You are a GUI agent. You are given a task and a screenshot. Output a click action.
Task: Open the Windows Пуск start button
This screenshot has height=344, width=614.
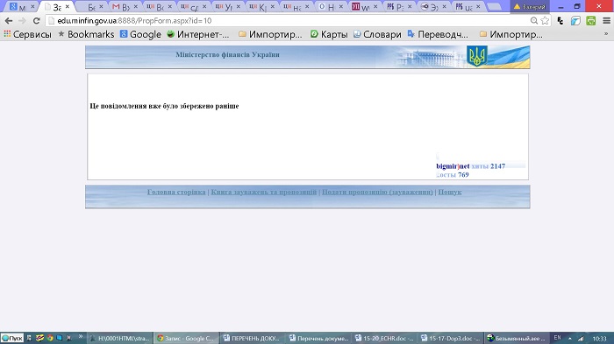pyautogui.click(x=12, y=338)
